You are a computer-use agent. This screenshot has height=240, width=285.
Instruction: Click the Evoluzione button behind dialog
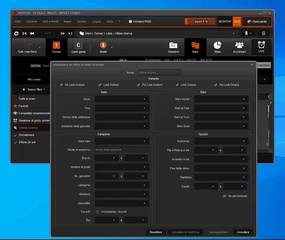pyautogui.click(x=264, y=65)
